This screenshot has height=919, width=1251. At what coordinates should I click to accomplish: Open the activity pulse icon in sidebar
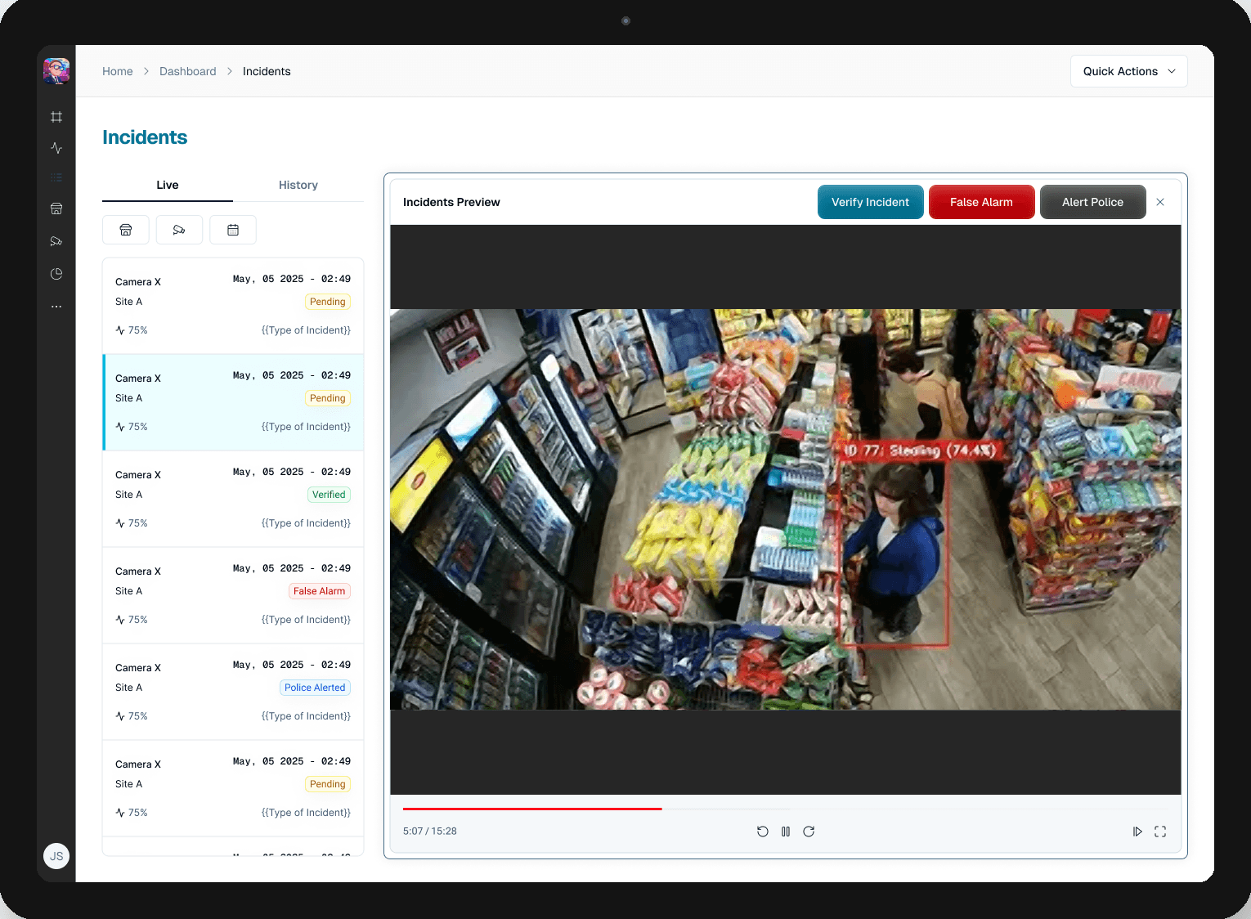click(56, 148)
